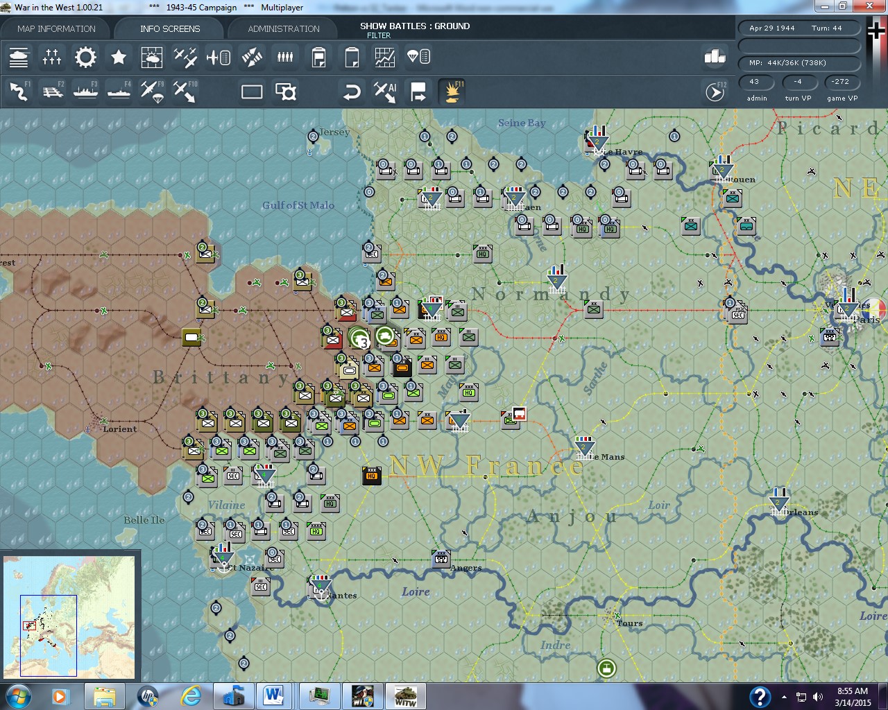Image resolution: width=888 pixels, height=710 pixels.
Task: Open the blank clipboard logistics report icon
Action: [x=352, y=57]
